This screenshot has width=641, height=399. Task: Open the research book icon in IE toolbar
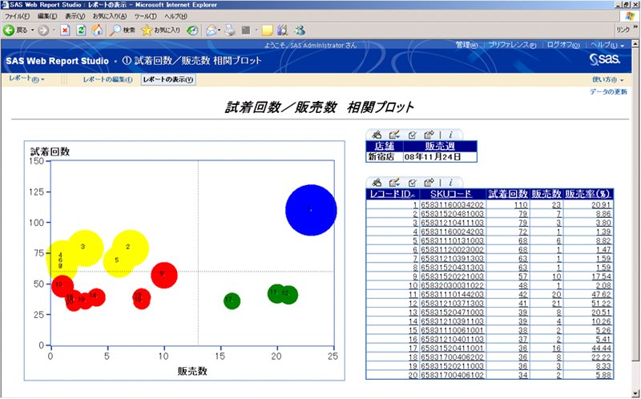point(282,30)
